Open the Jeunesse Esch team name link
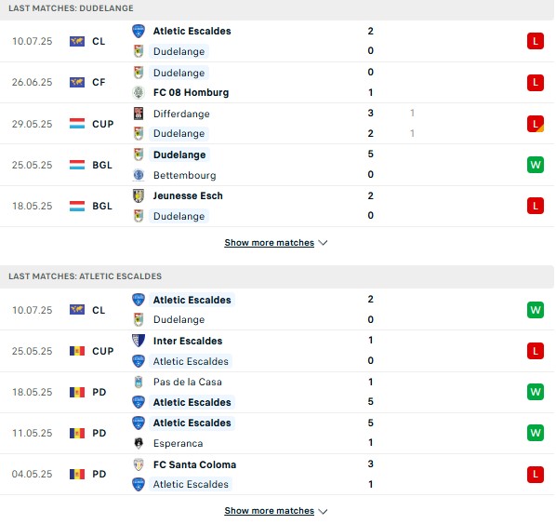Image resolution: width=556 pixels, height=524 pixels. click(x=188, y=195)
